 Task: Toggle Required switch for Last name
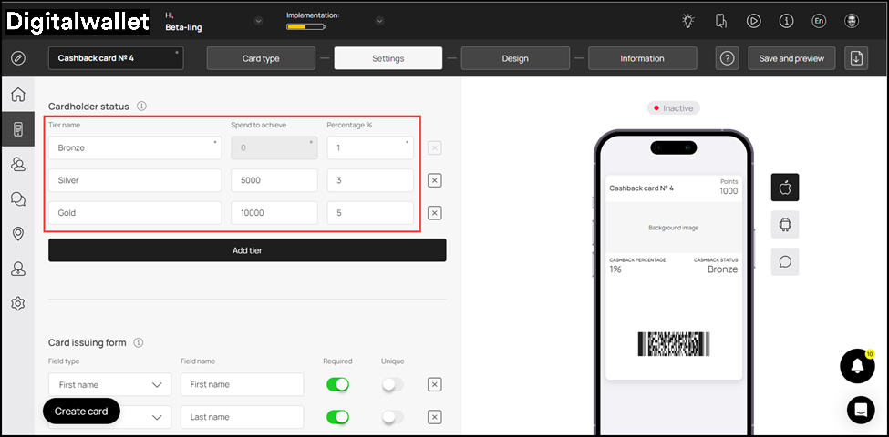[x=337, y=417]
